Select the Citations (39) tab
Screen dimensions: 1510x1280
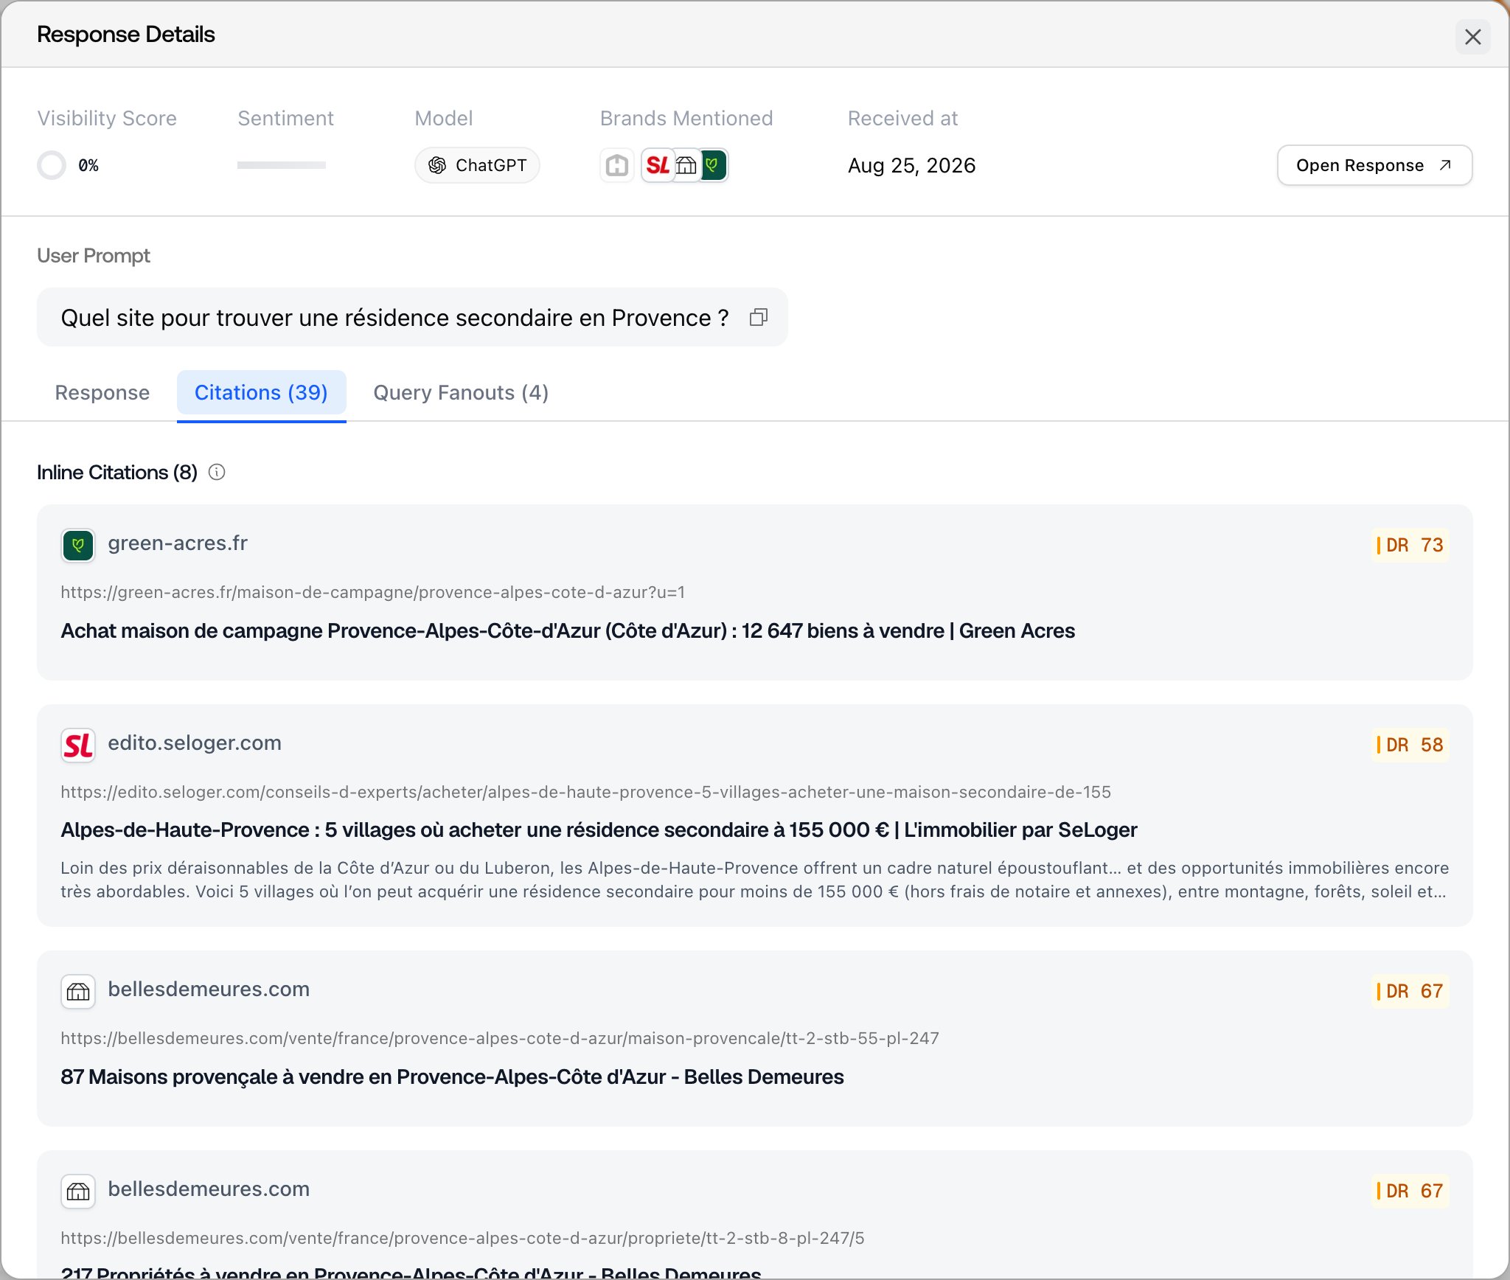click(x=261, y=392)
